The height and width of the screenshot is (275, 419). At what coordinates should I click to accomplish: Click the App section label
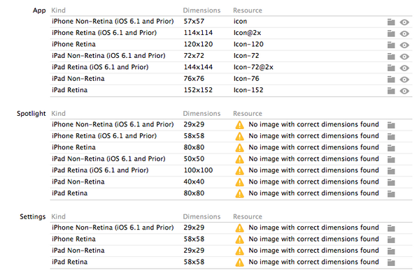pyautogui.click(x=39, y=10)
